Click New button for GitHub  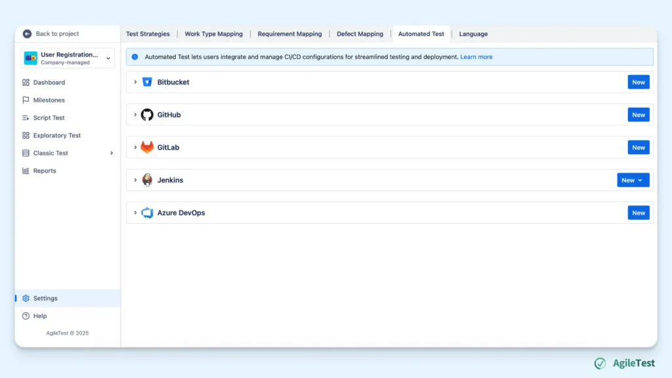pos(639,114)
